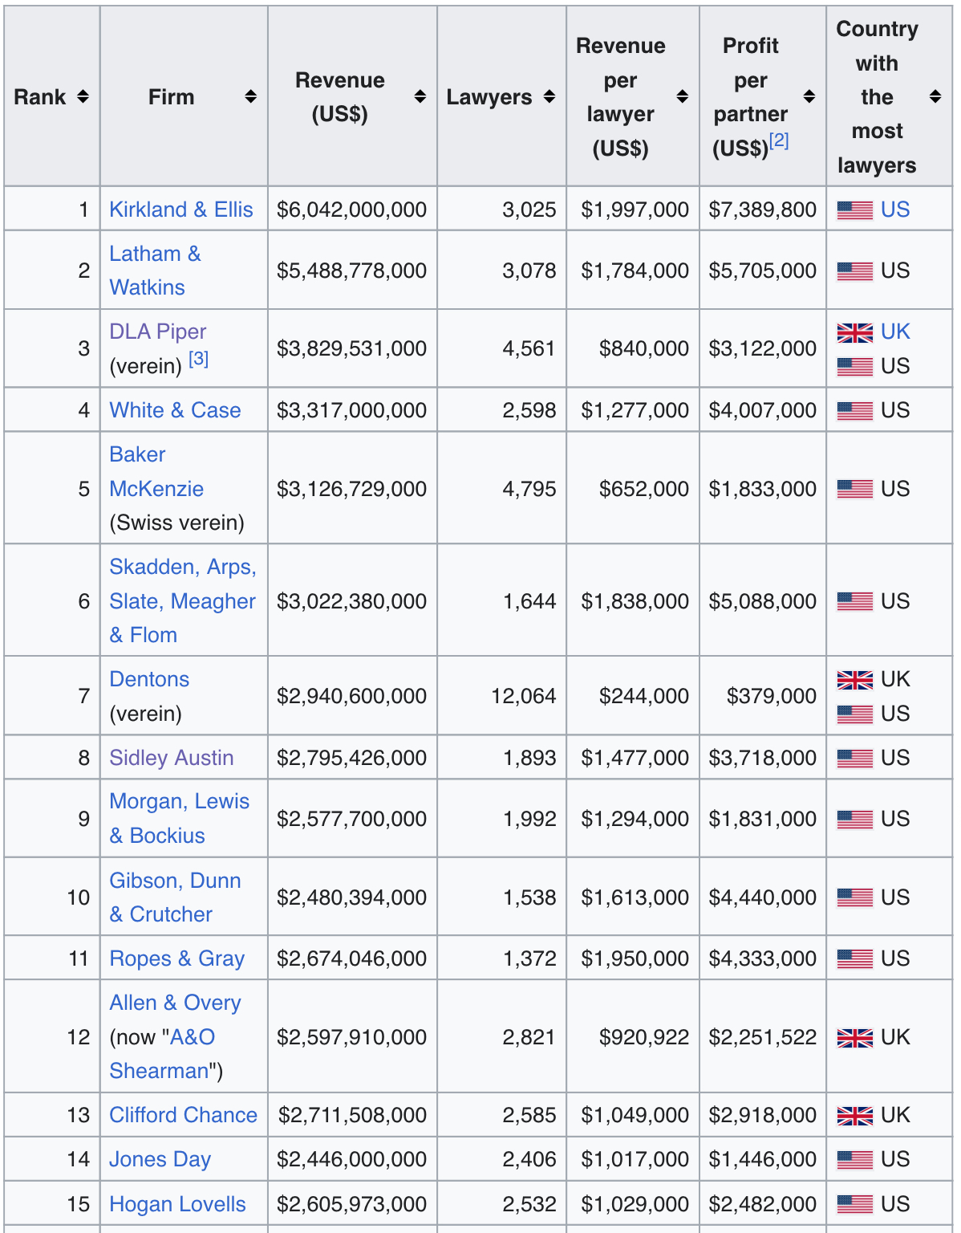Sort by Firm name arrows
961x1233 pixels.
(x=251, y=97)
